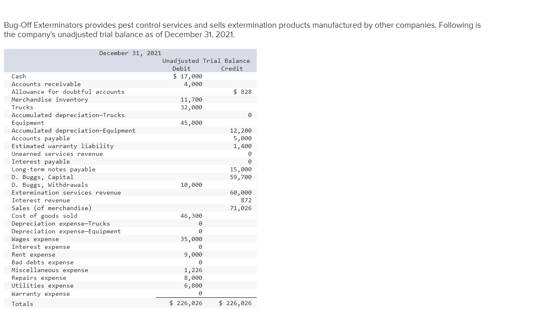536x310 pixels.
Task: Click 'Estimated warranty liability' label
Action: click(63, 146)
